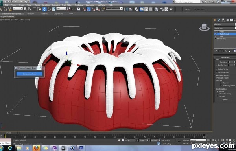236x151 pixels.
Task: Expand the selection filter All dropdown
Action: pos(18,9)
